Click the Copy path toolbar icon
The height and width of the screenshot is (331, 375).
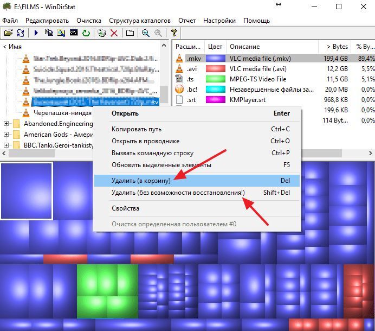49,33
